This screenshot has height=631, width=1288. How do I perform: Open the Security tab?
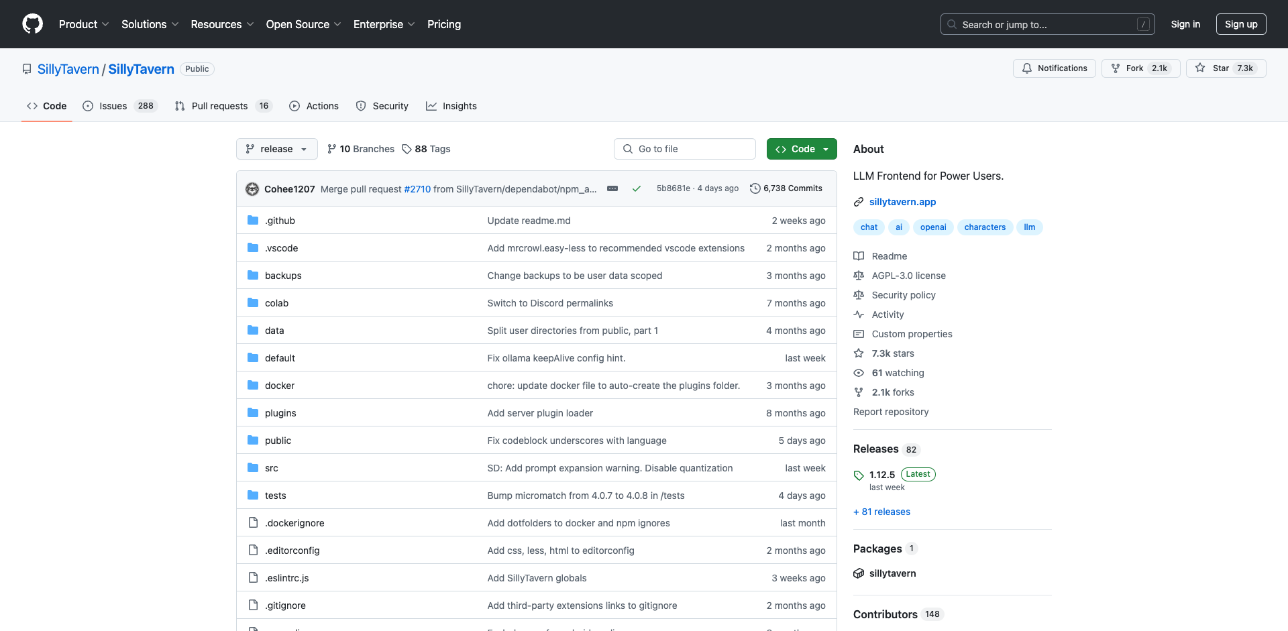[382, 106]
